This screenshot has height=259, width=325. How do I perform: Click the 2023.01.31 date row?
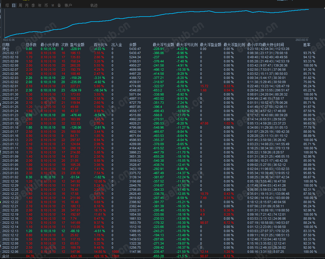(10, 90)
